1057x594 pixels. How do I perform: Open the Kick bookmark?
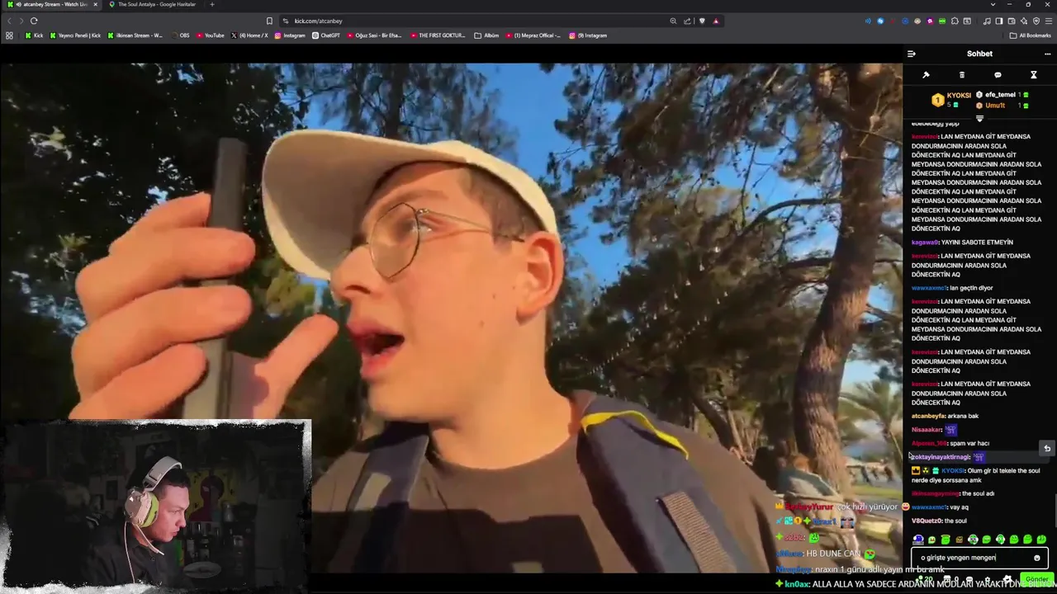coord(34,35)
